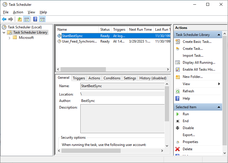Click the Create Task icon
The image size is (228, 163).
178,49
